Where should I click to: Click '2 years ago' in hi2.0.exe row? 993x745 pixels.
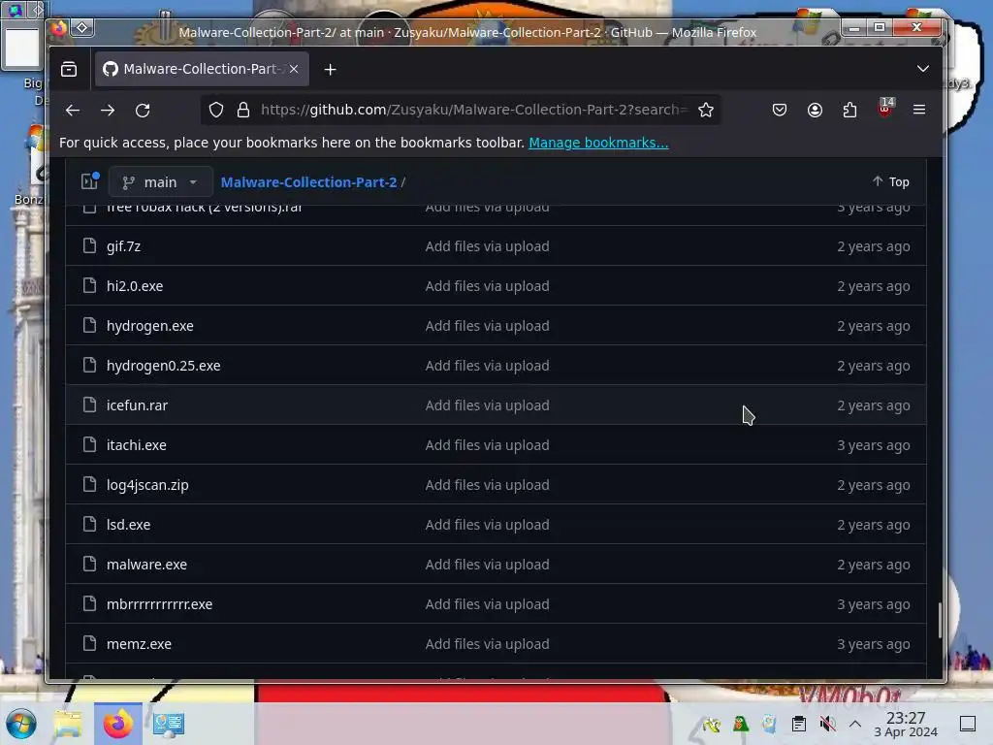pos(874,286)
